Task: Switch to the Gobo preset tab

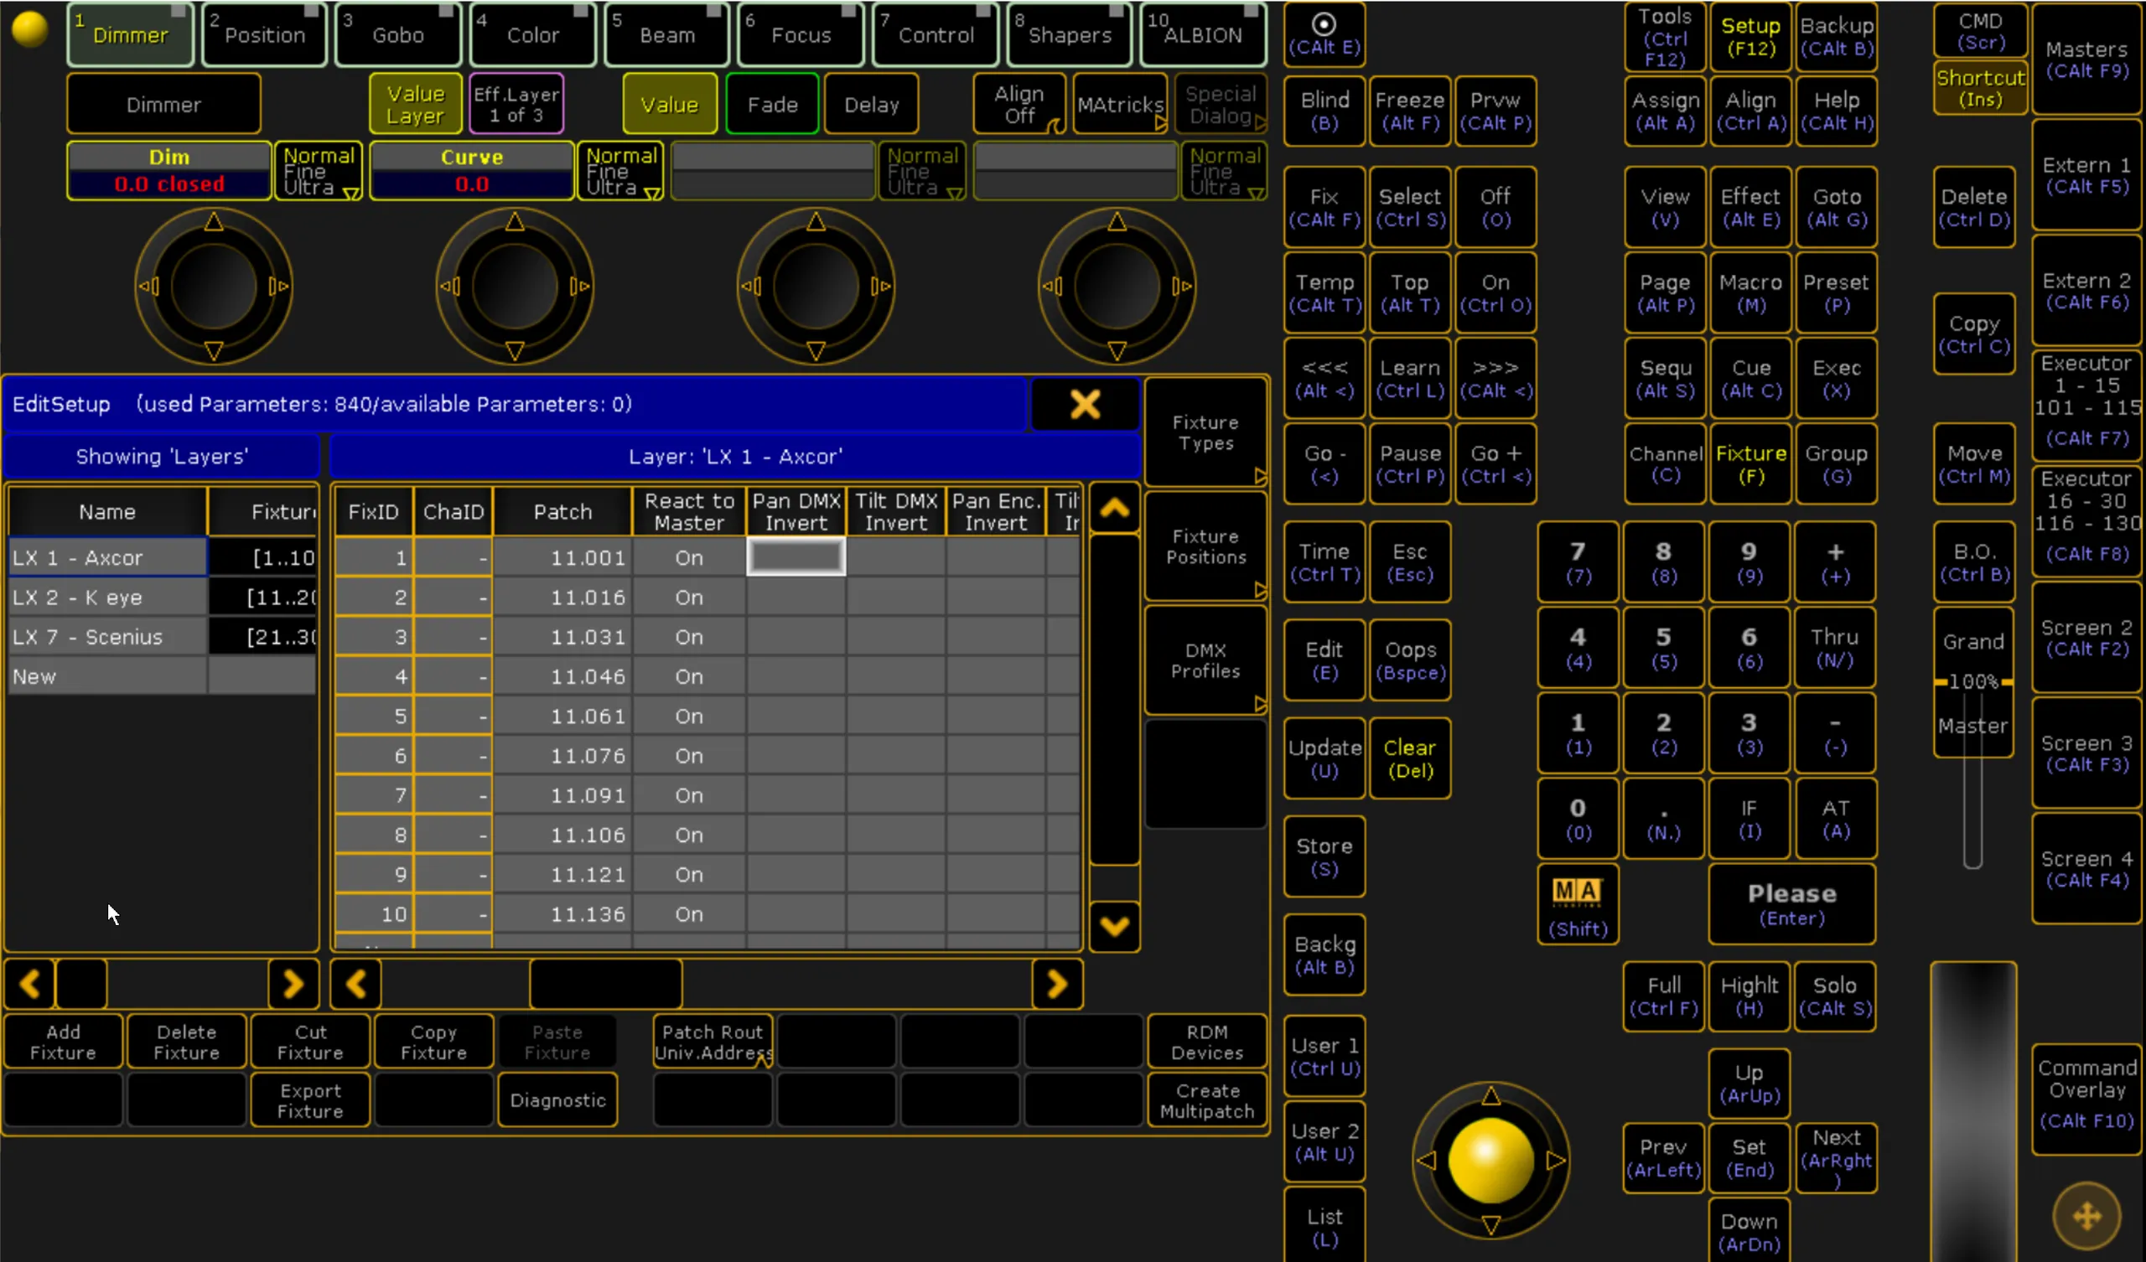Action: tap(397, 34)
